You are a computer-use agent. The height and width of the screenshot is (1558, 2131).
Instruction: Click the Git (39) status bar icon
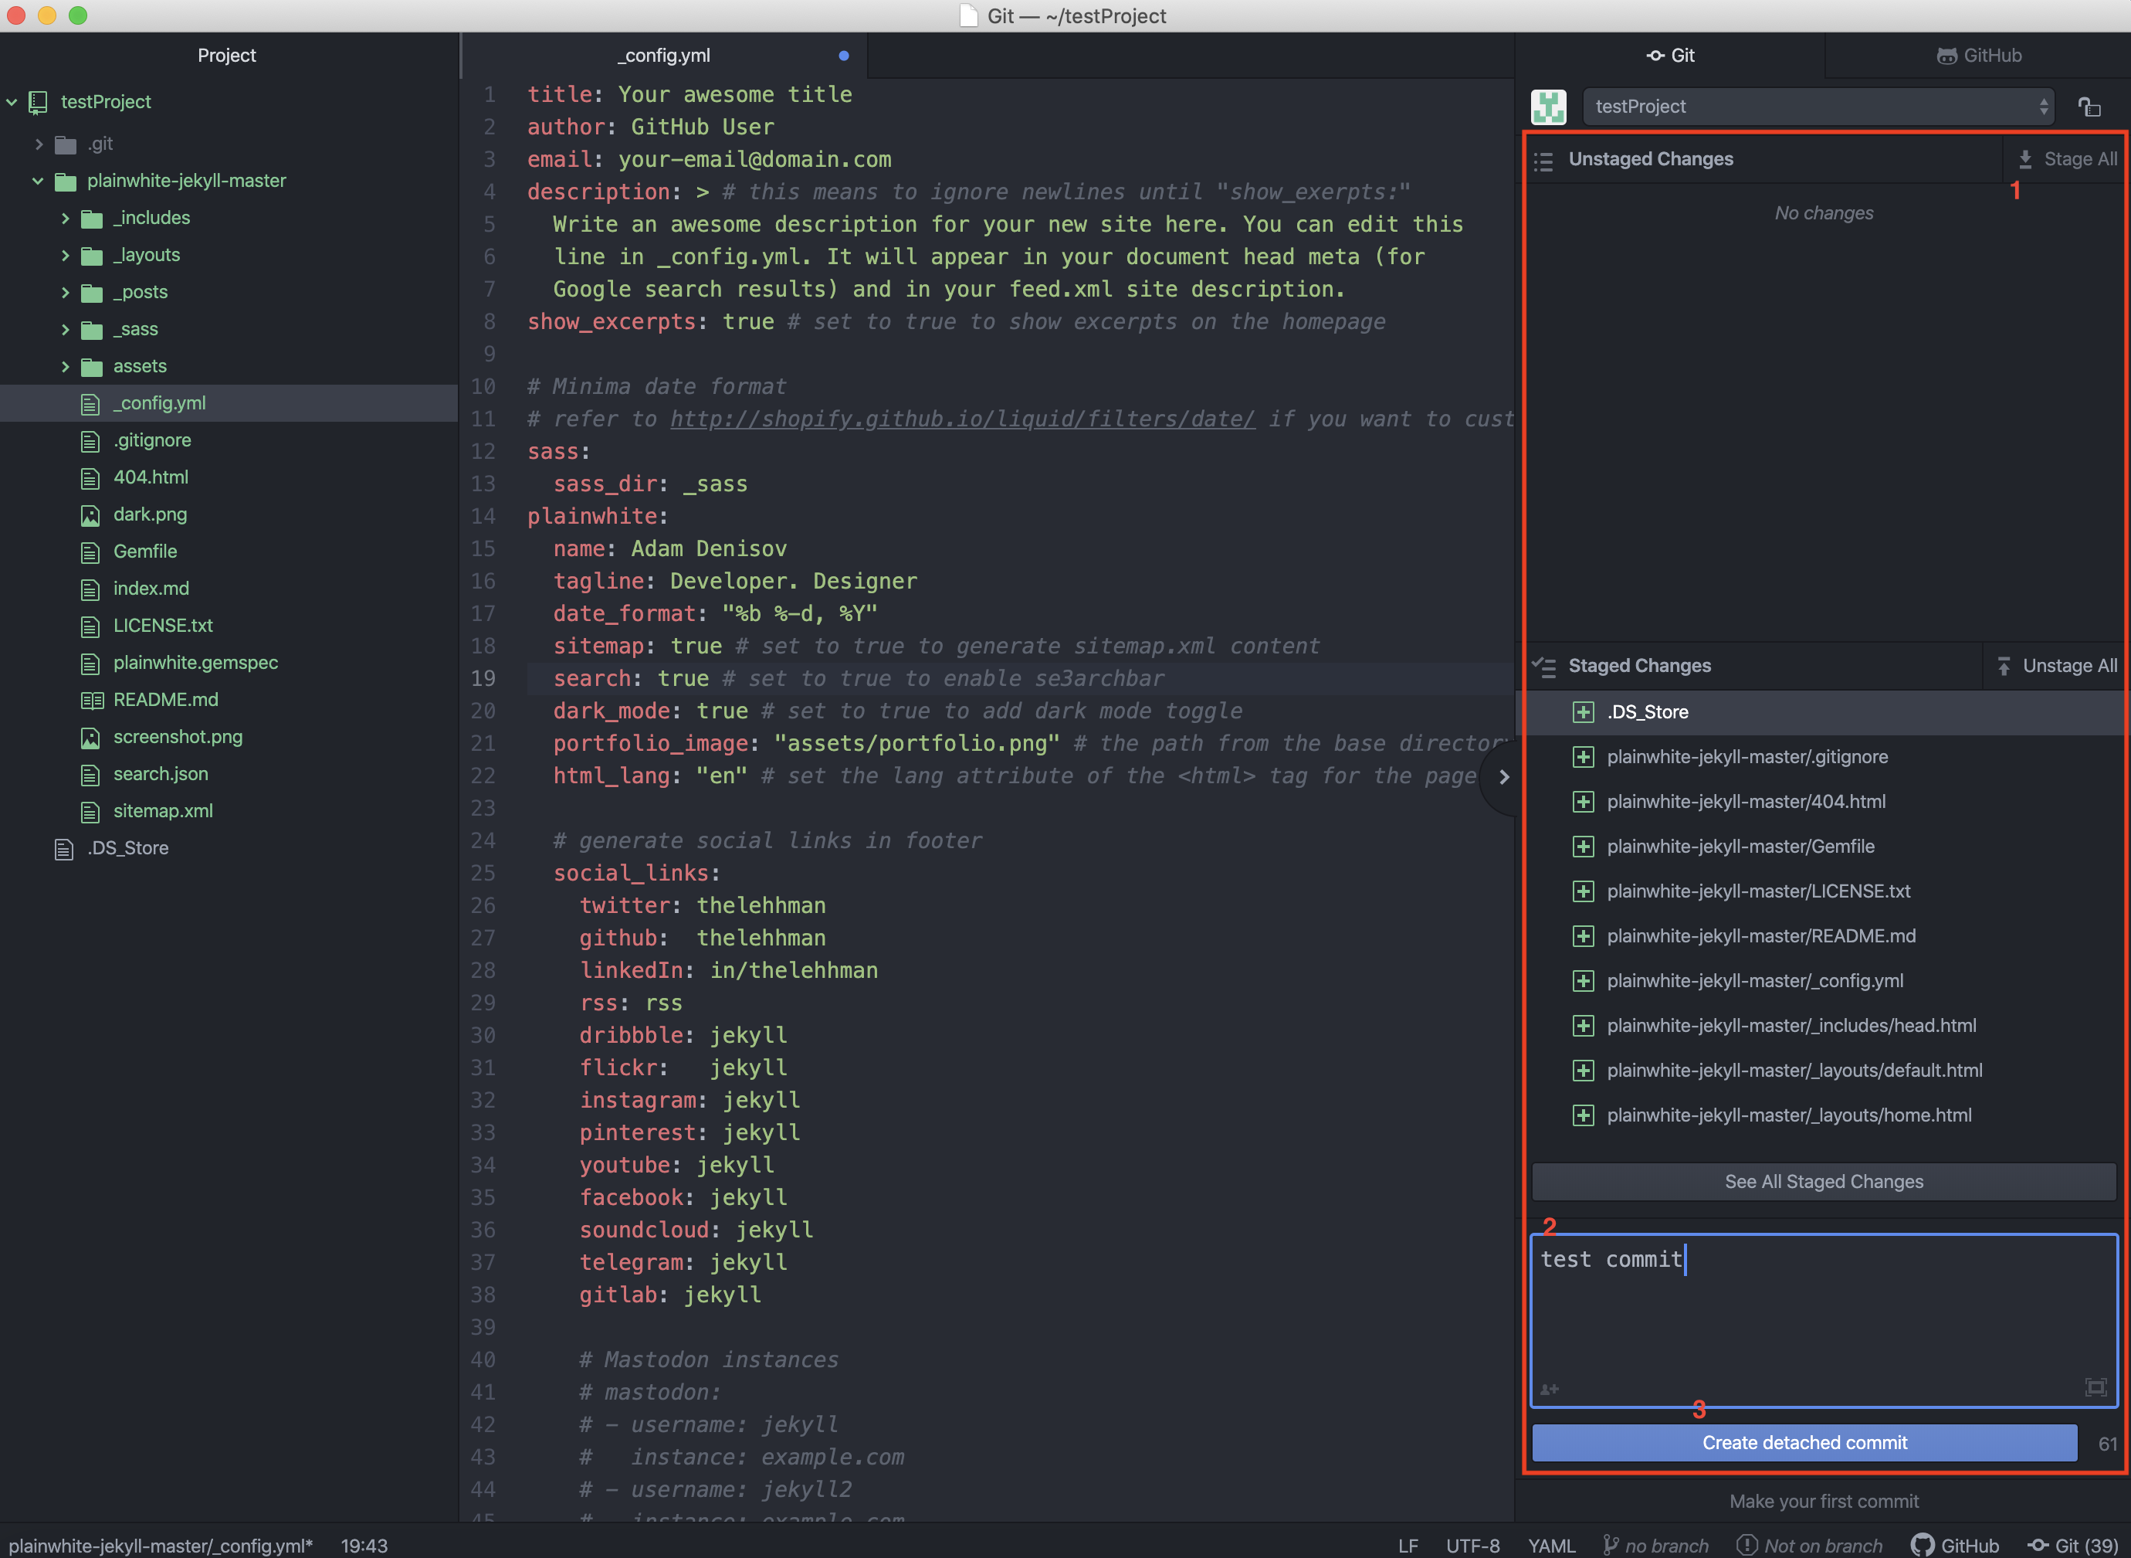[2072, 1545]
